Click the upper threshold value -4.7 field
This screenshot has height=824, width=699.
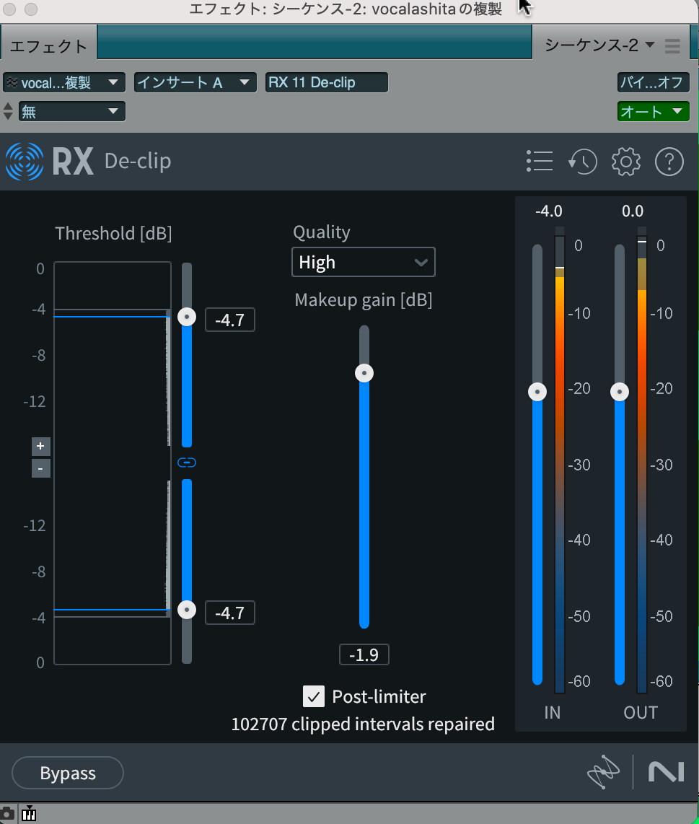coord(229,320)
